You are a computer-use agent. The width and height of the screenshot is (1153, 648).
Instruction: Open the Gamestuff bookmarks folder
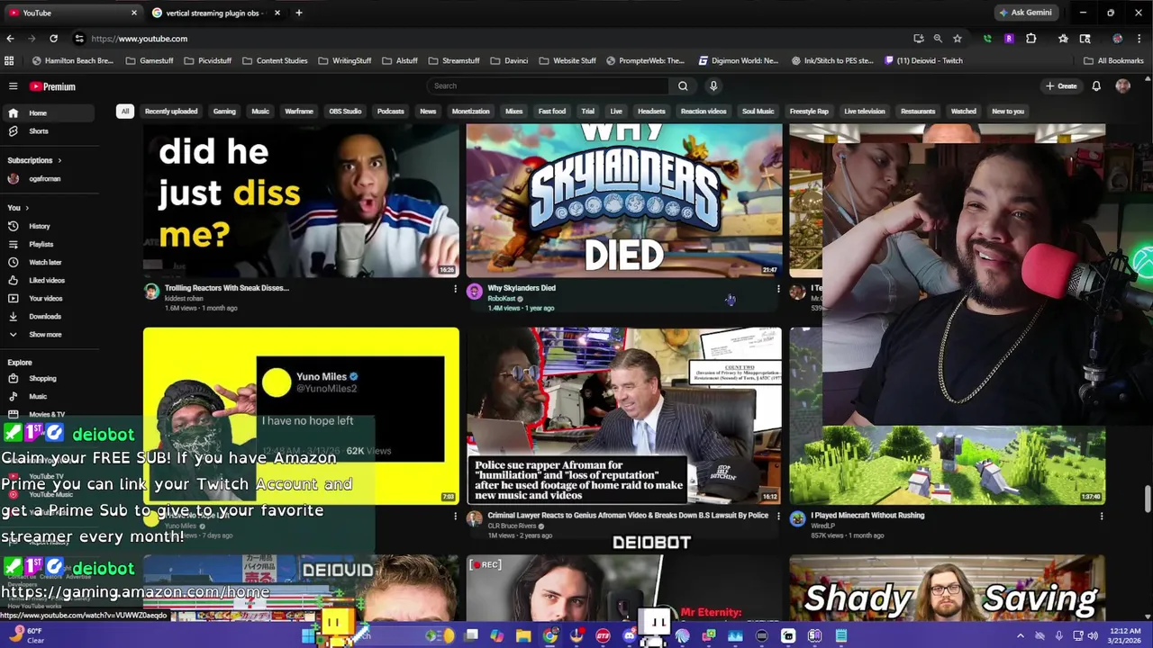tap(150, 61)
